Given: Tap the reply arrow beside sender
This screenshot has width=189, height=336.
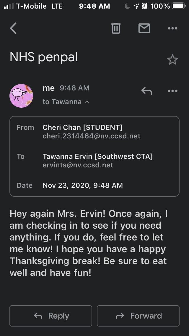Looking at the screenshot, I should pos(146,91).
